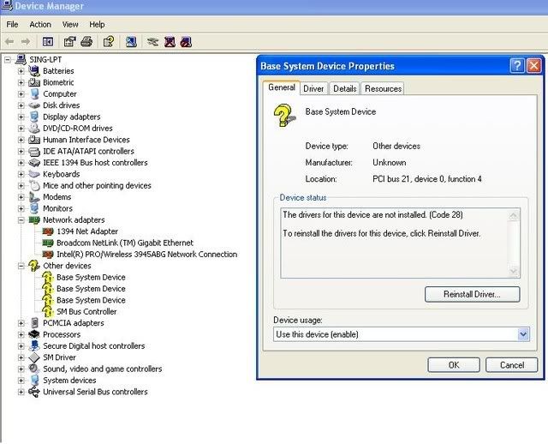
Task: Collapse the Network adapters node
Action: pos(21,219)
